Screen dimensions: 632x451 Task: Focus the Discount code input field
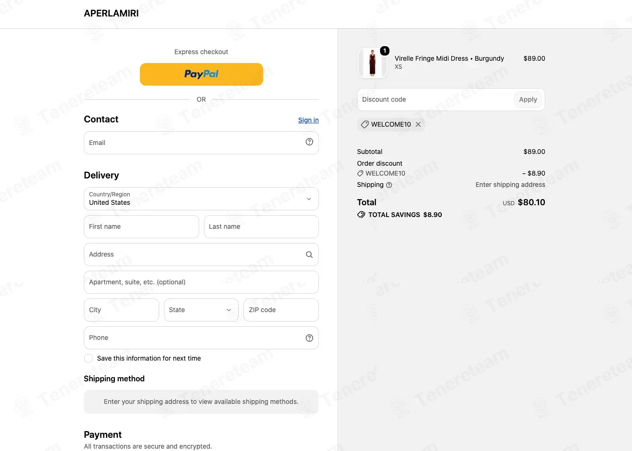[x=436, y=99]
